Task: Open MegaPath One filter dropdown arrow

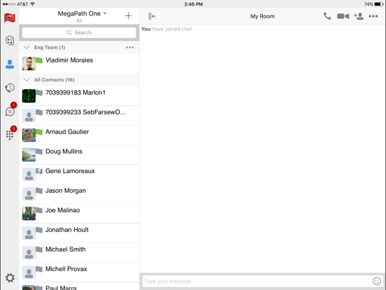Action: [105, 13]
